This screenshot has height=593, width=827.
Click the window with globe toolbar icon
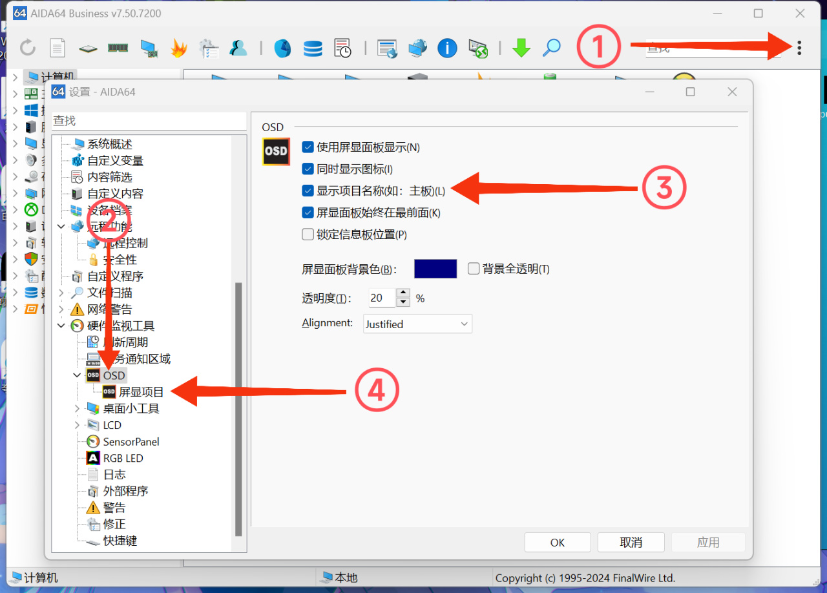386,48
